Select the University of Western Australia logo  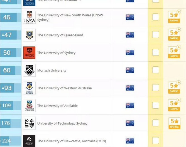29,88
